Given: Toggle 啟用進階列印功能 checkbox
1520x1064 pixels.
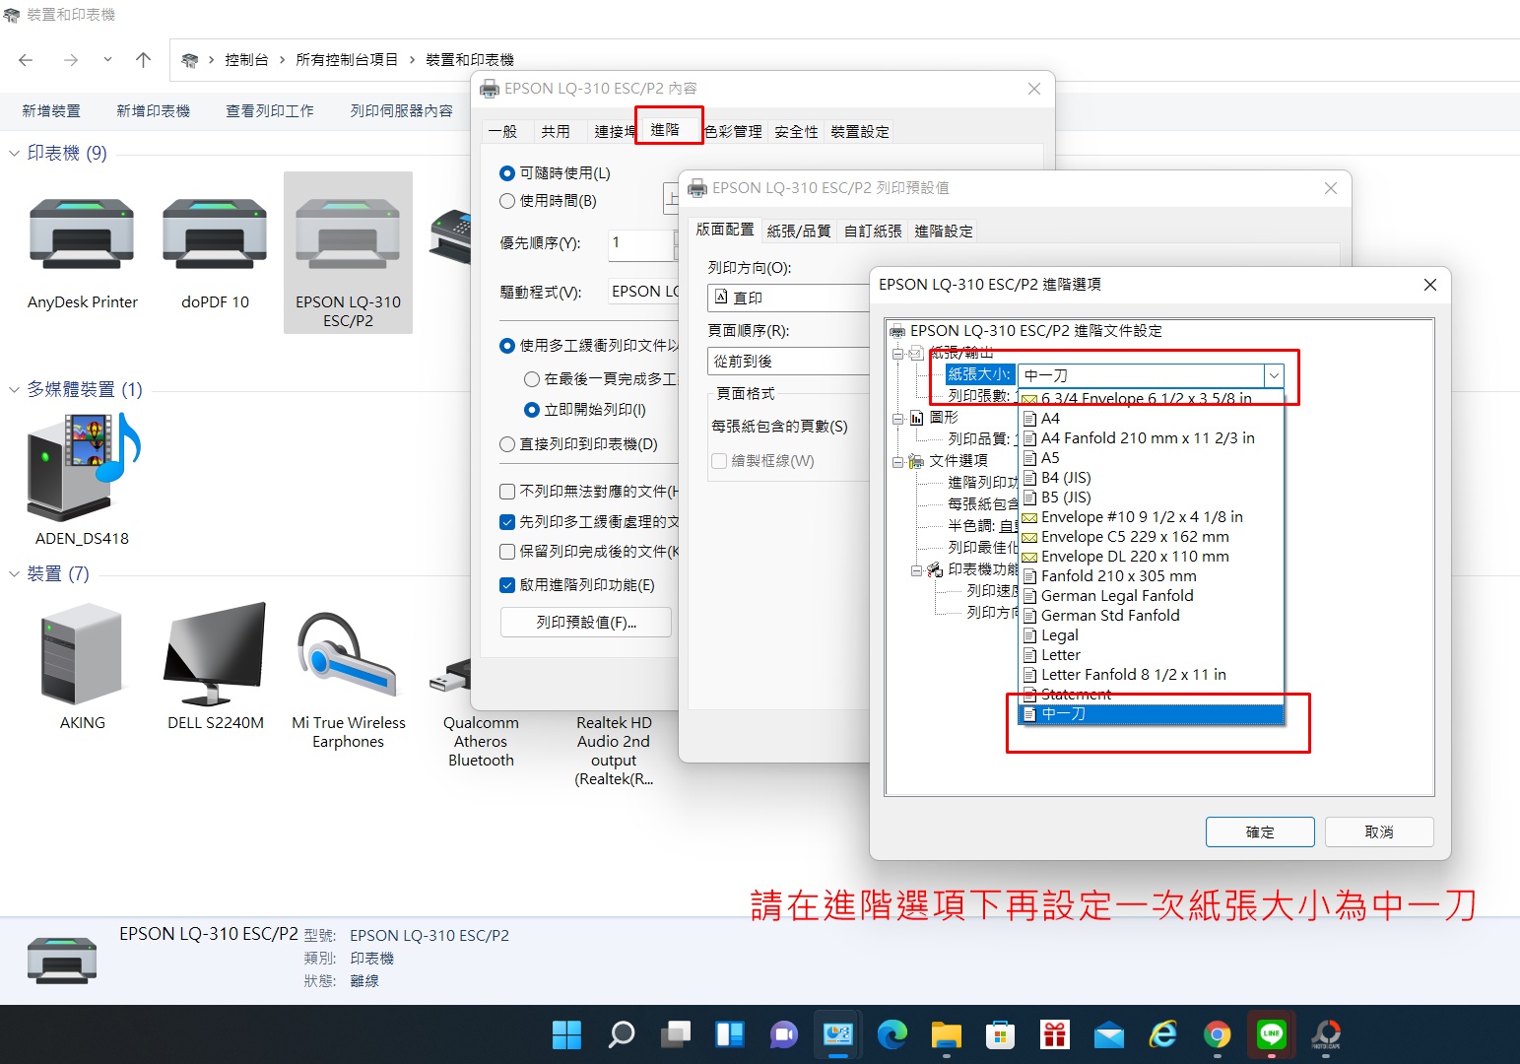Looking at the screenshot, I should (x=507, y=585).
